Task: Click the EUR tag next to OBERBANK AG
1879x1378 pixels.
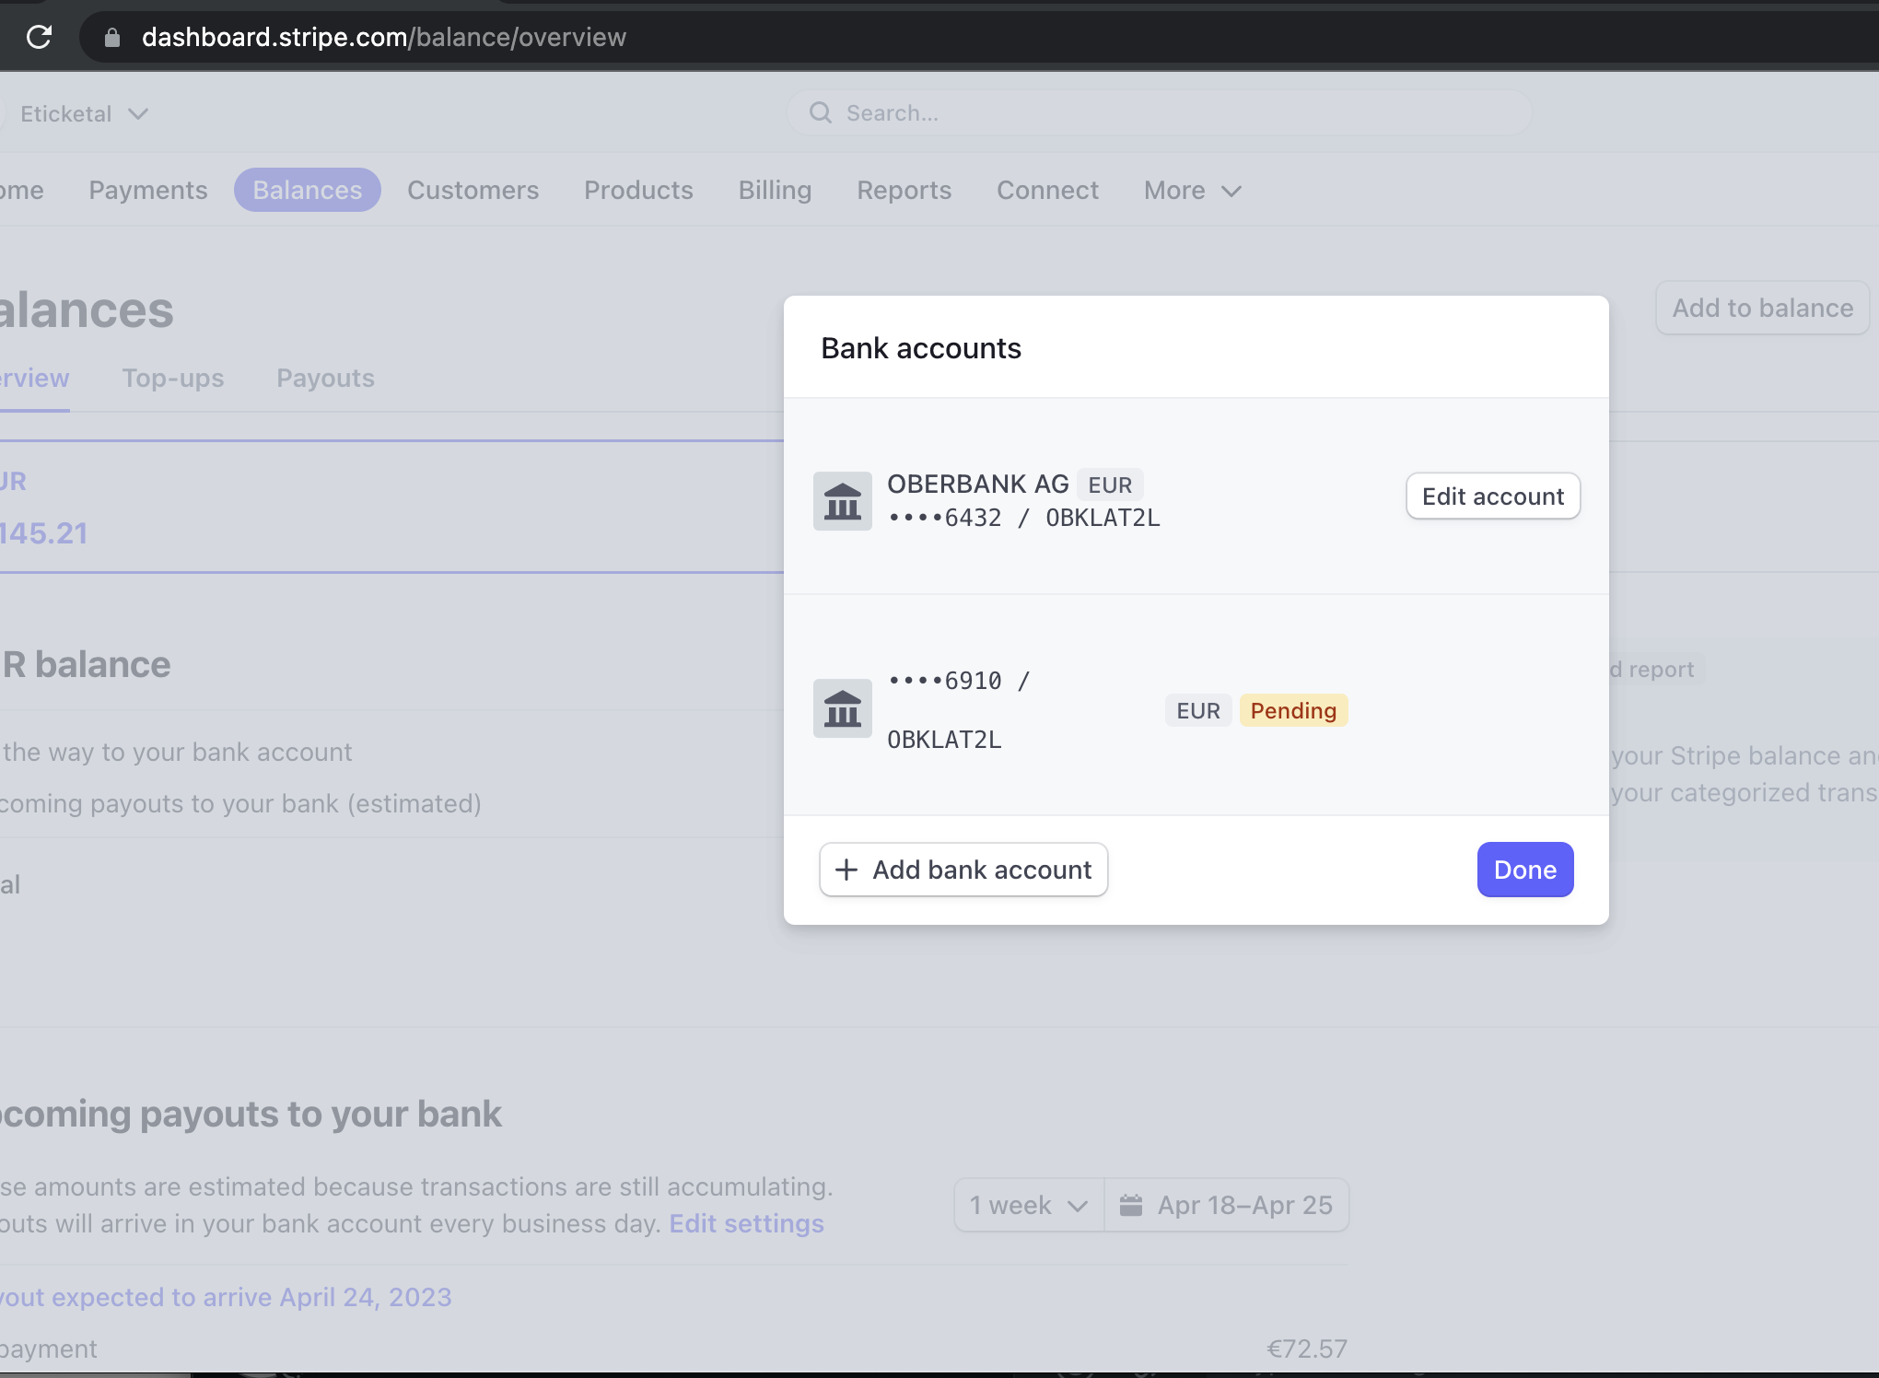Action: click(1110, 485)
